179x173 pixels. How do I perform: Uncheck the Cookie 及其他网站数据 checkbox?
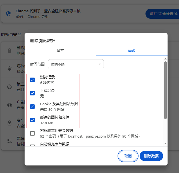point(32,107)
